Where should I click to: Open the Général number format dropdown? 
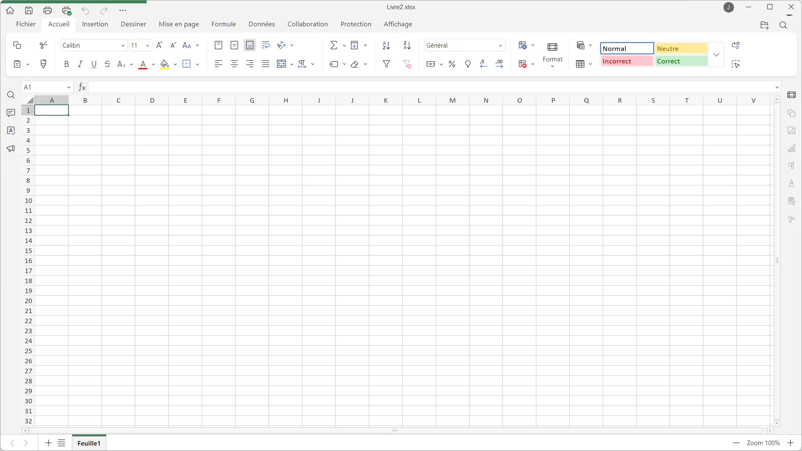pyautogui.click(x=500, y=46)
